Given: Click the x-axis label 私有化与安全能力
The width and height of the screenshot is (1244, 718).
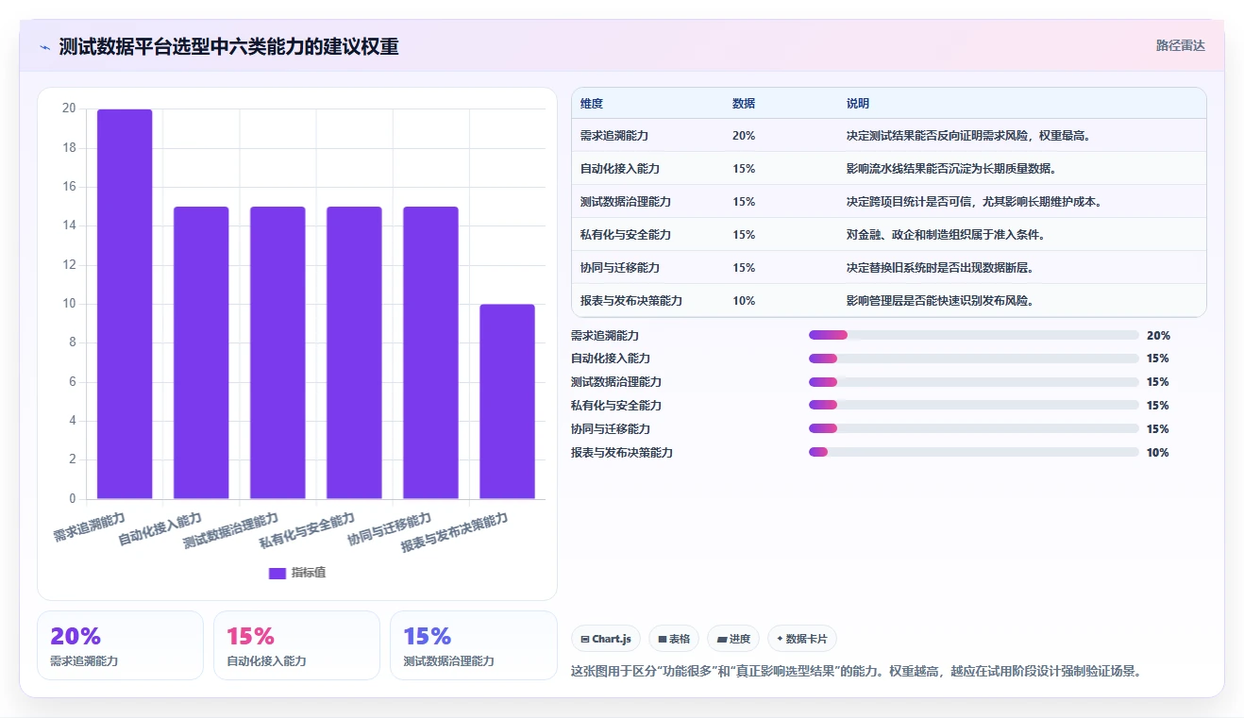Looking at the screenshot, I should click(x=308, y=530).
